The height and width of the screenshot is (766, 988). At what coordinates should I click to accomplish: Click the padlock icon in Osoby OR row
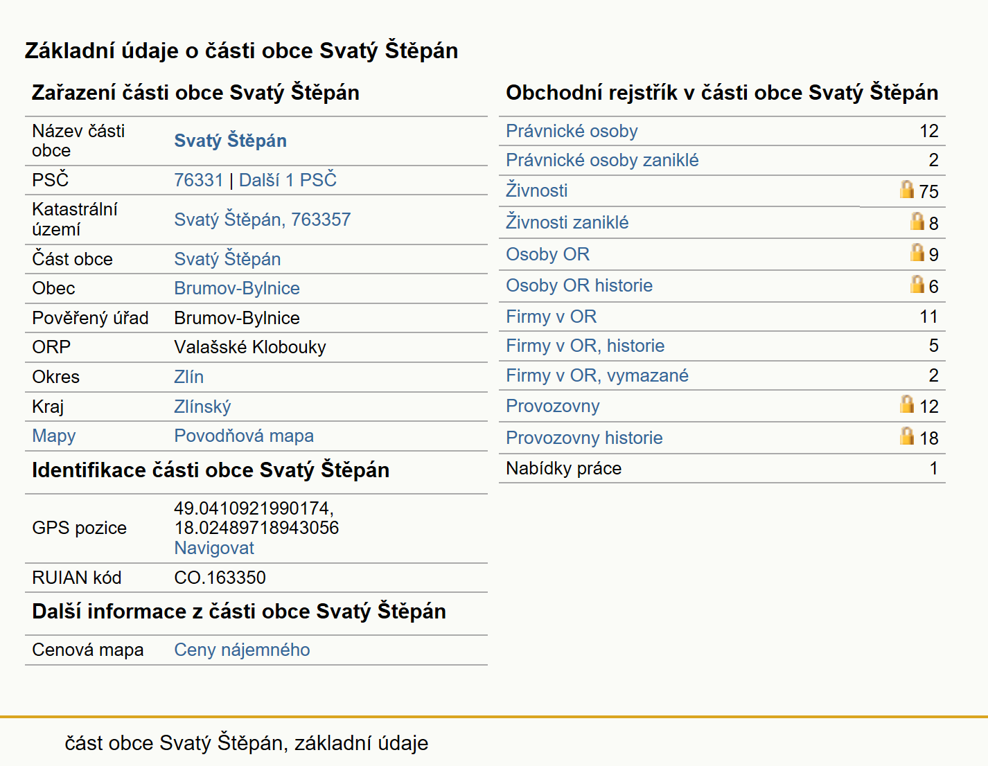pyautogui.click(x=917, y=252)
